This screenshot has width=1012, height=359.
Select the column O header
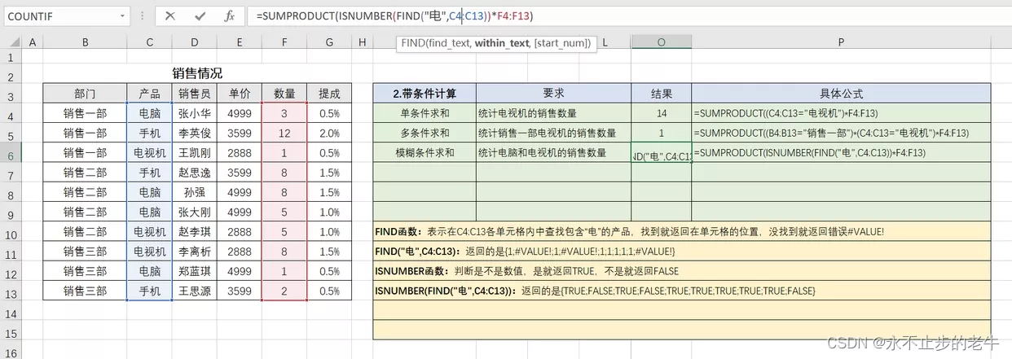(661, 42)
